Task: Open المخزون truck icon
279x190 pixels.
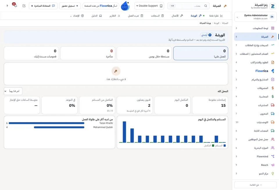Action: click(x=273, y=113)
